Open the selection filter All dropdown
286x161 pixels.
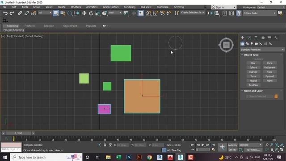45,13
